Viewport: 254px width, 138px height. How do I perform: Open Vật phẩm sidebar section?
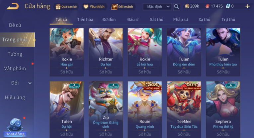click(x=15, y=68)
